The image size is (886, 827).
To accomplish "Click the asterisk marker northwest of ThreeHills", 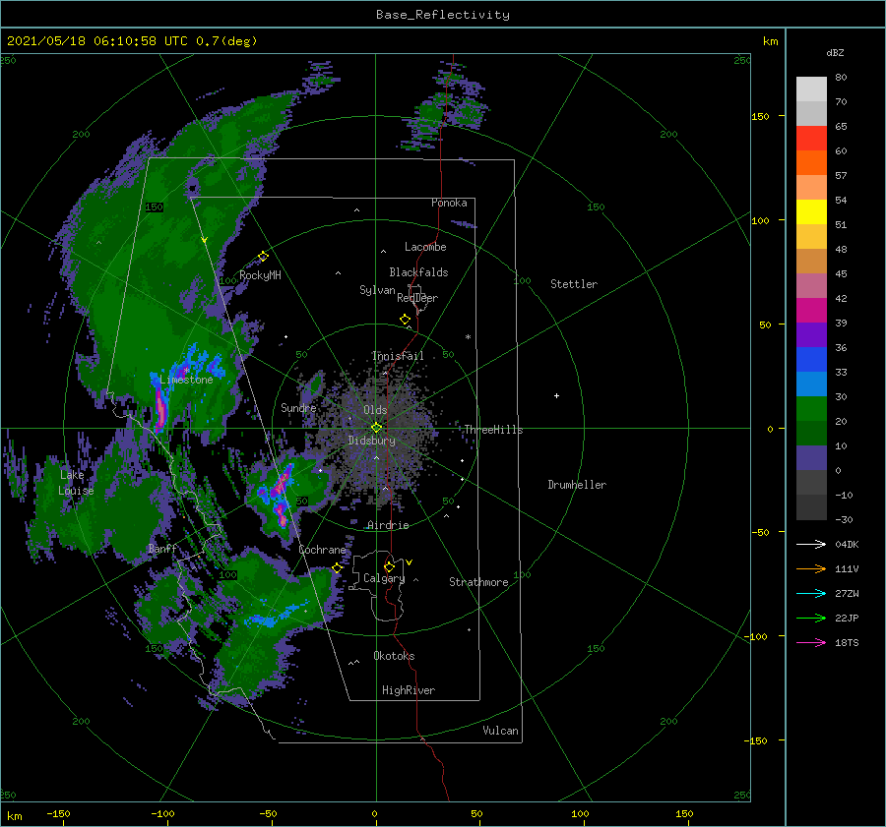I will 468,337.
